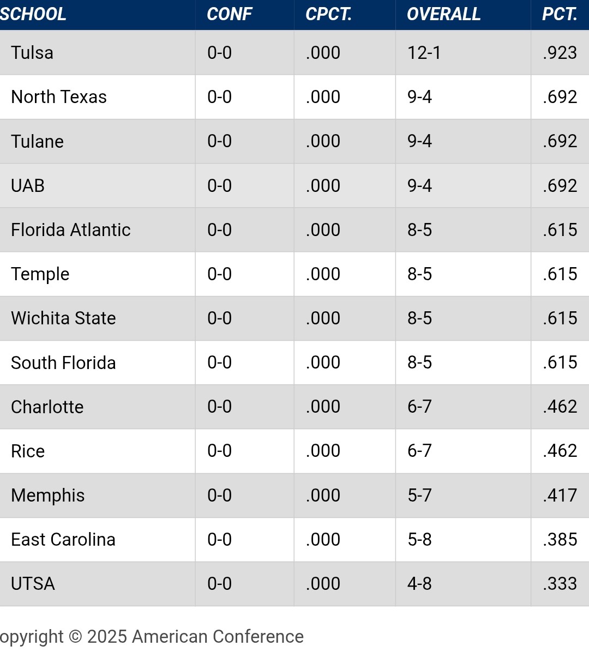589x652 pixels.
Task: Open the Memphis team entry
Action: click(48, 496)
